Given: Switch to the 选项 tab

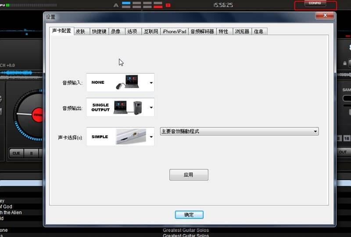Looking at the screenshot, I should click(133, 32).
